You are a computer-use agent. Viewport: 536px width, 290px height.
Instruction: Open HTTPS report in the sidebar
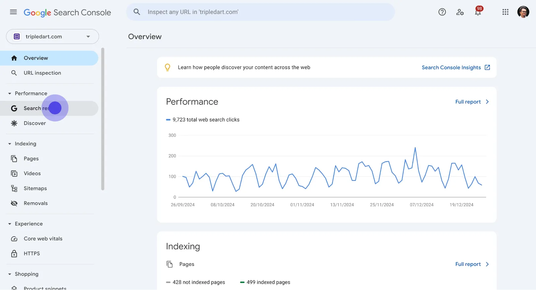pyautogui.click(x=49, y=253)
